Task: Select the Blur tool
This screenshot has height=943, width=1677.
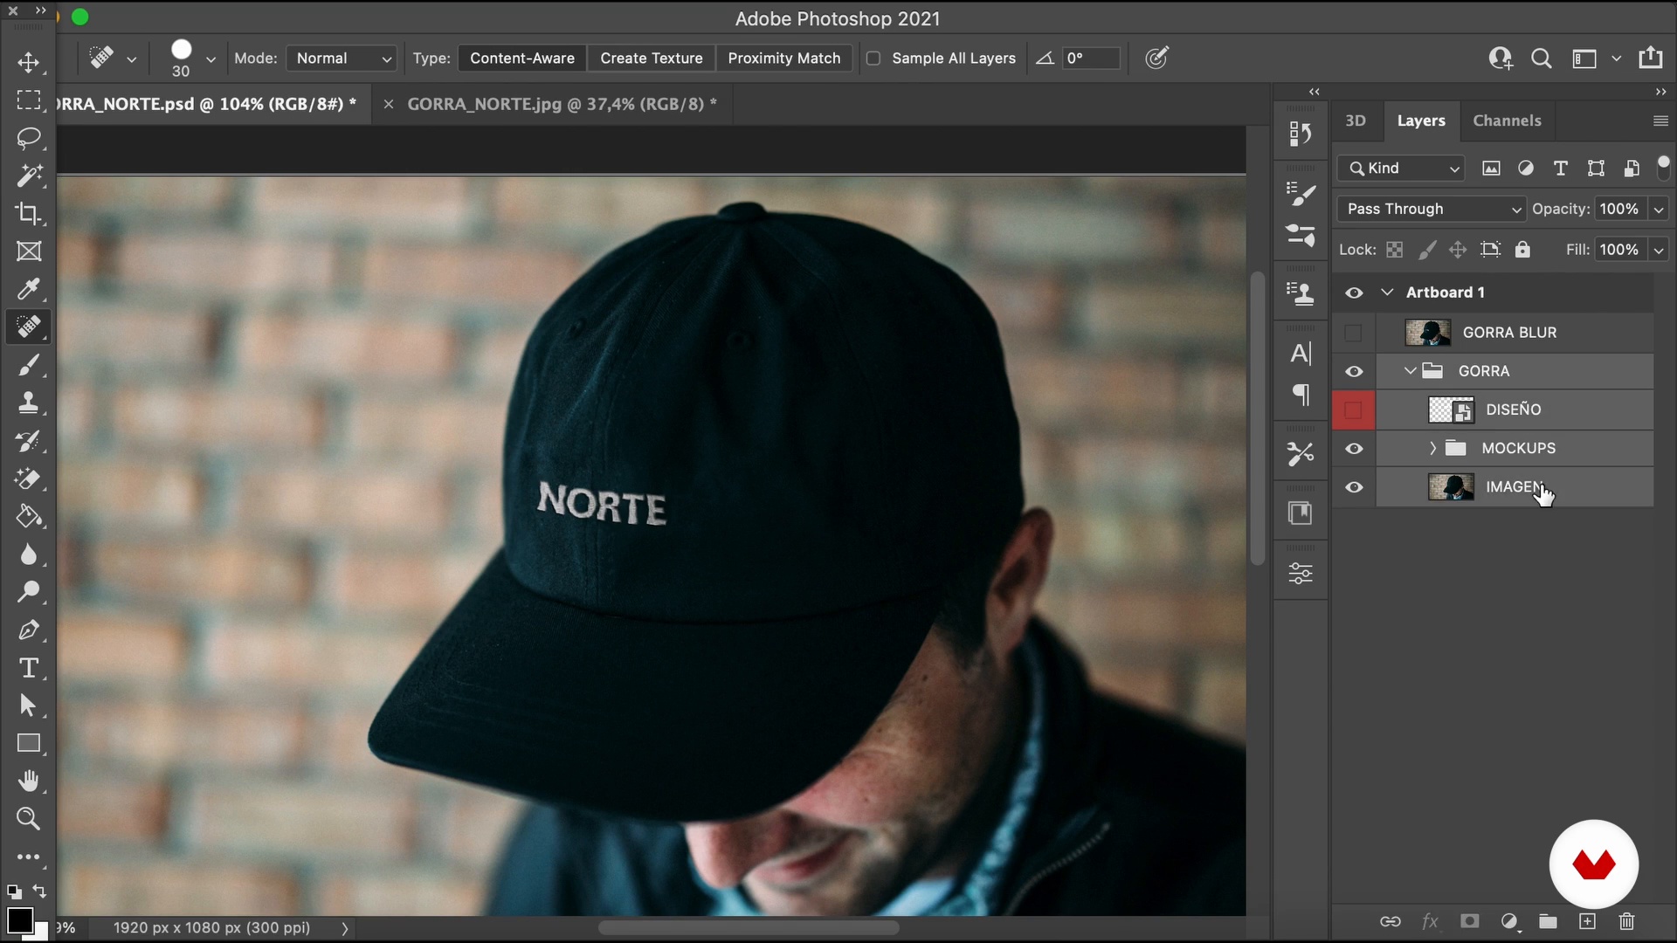Action: (x=29, y=554)
